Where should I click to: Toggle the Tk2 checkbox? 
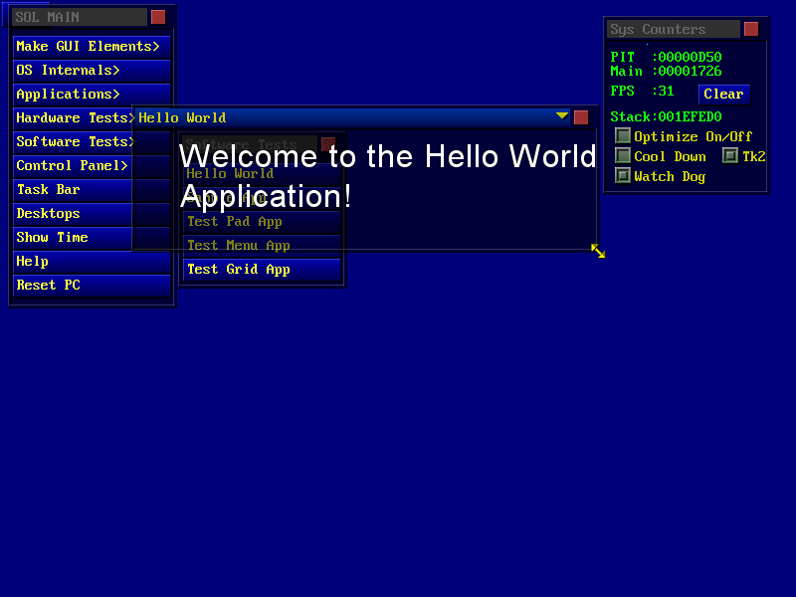pos(730,156)
